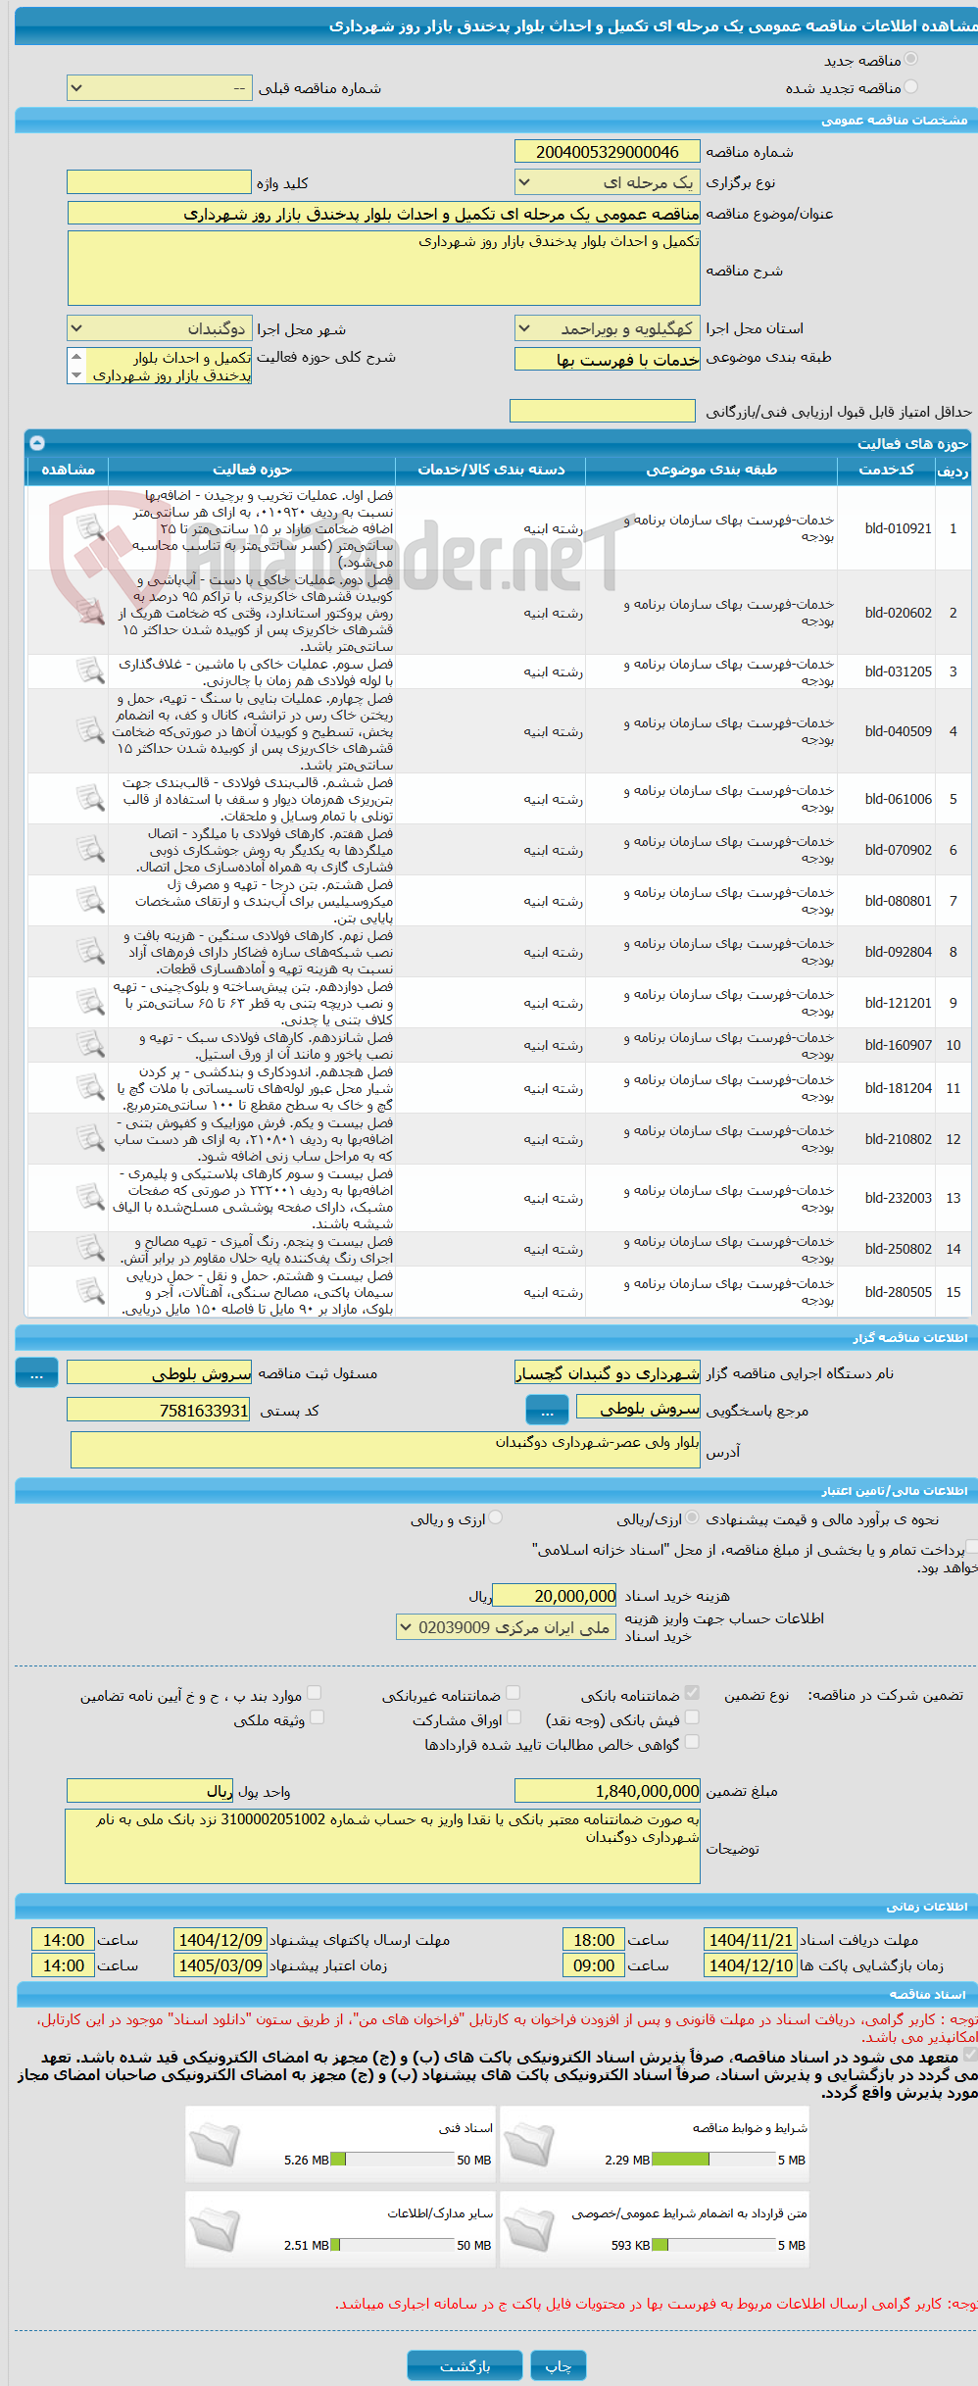Open view icon for row bld-031205

click(x=90, y=671)
